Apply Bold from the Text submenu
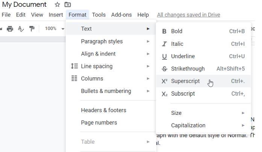 (177, 31)
